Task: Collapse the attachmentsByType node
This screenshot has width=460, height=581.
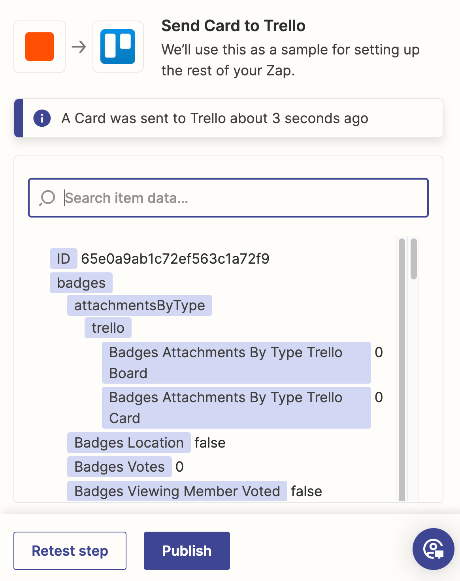Action: click(140, 305)
